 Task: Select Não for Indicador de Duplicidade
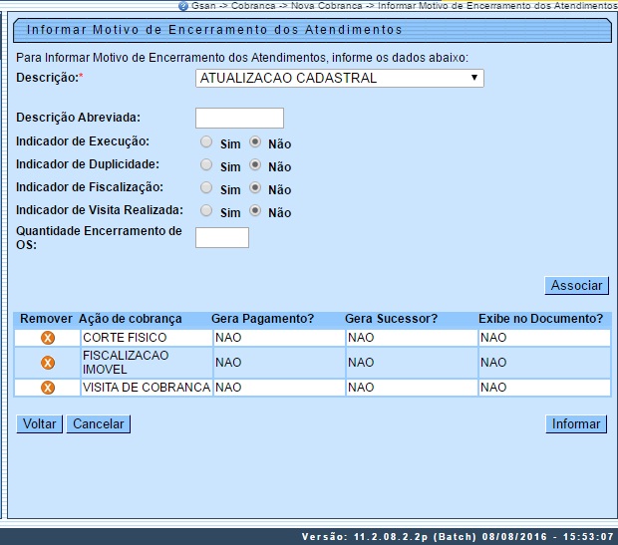coord(255,165)
